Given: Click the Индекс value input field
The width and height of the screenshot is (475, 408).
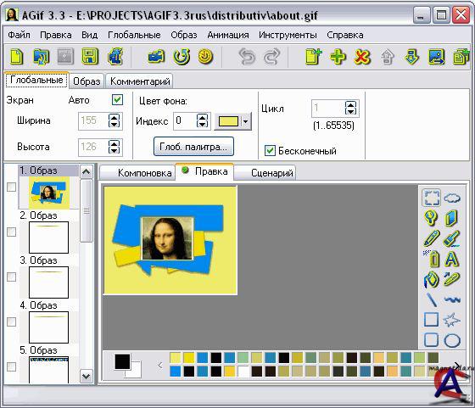Looking at the screenshot, I should pyautogui.click(x=185, y=120).
